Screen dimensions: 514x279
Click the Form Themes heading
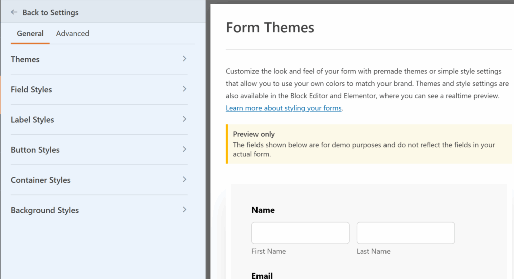pyautogui.click(x=270, y=27)
